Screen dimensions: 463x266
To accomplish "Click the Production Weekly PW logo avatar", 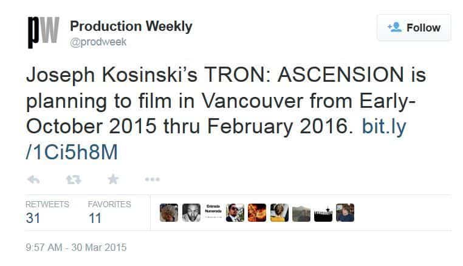I will tap(43, 33).
